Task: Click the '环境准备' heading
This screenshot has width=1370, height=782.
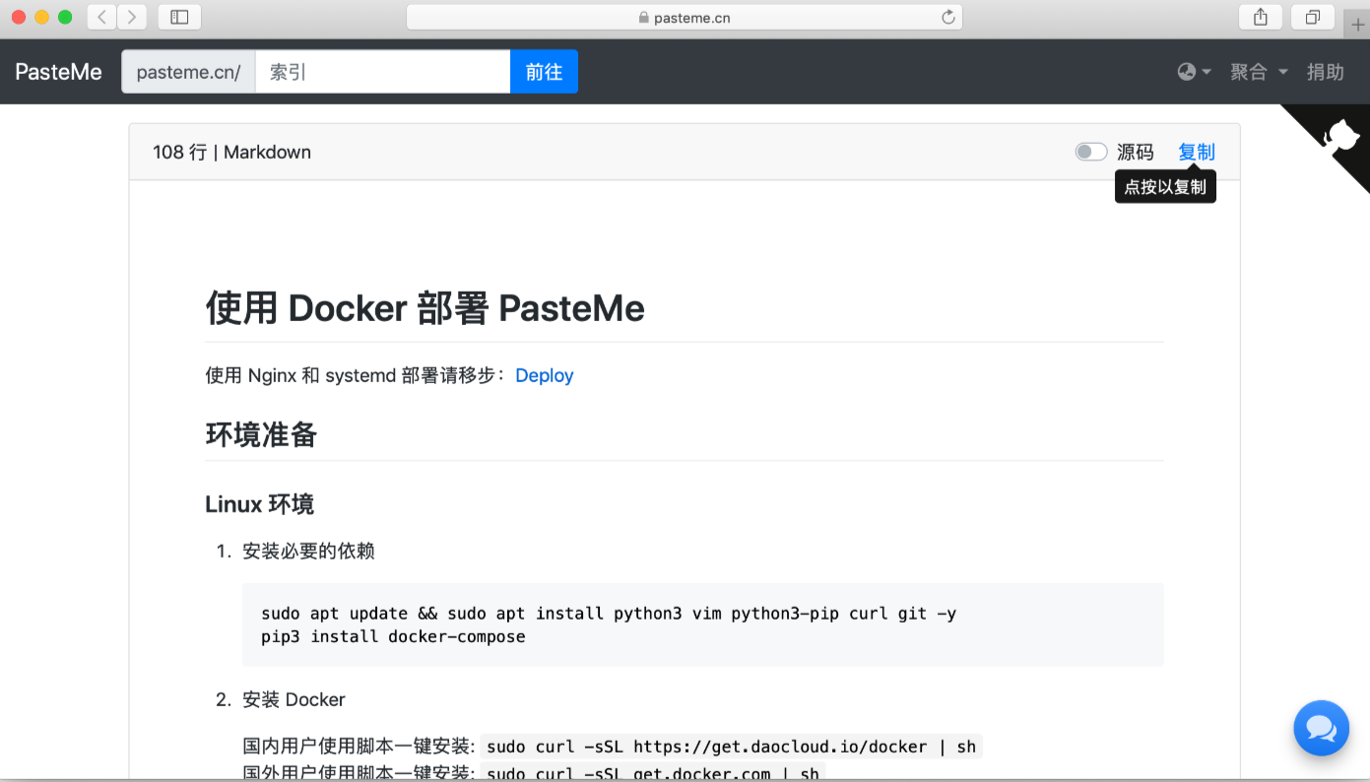Action: pyautogui.click(x=261, y=434)
